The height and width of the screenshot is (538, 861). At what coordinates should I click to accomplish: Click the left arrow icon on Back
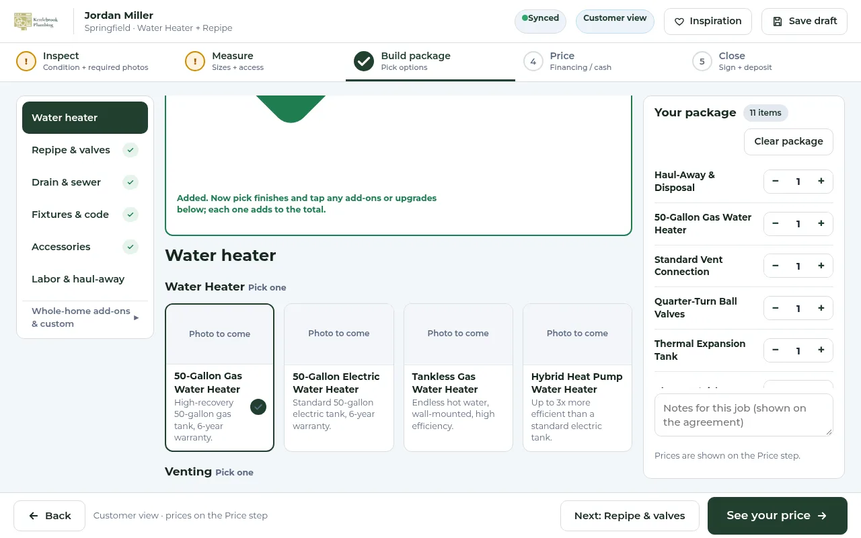click(x=34, y=516)
